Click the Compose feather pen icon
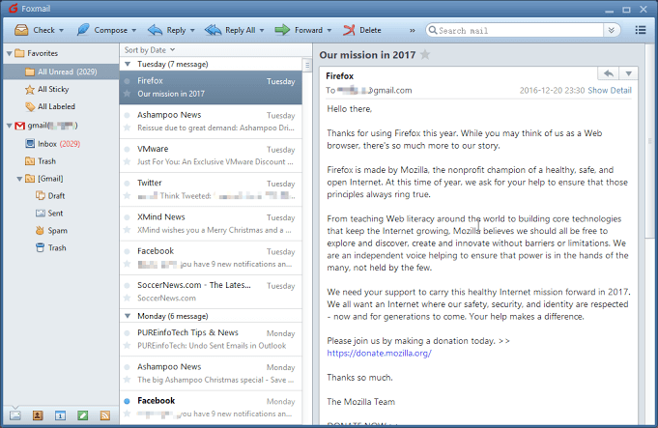Viewport: 658px width, 428px height. 83,30
